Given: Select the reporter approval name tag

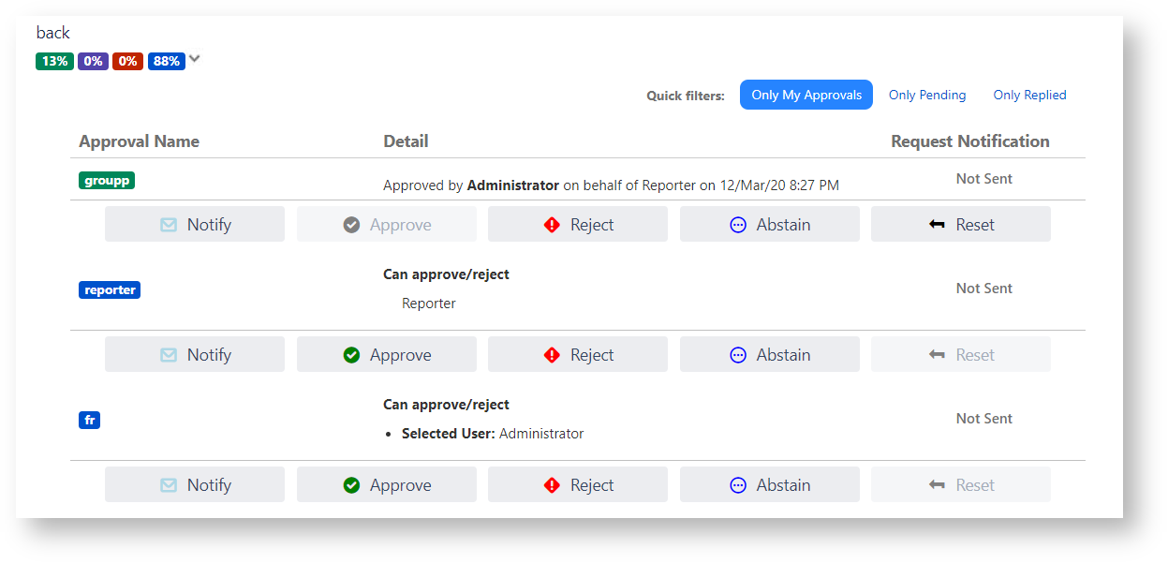Looking at the screenshot, I should (x=110, y=290).
